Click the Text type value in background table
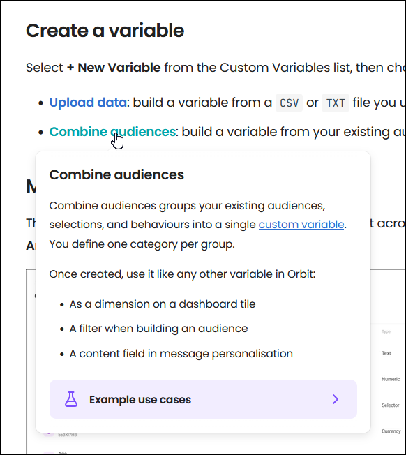 (386, 353)
